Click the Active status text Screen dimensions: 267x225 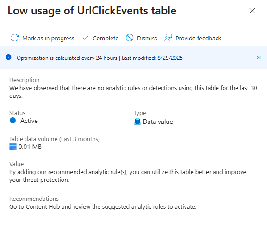pos(29,121)
